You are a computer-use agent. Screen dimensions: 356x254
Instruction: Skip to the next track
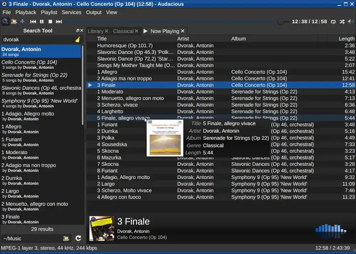pyautogui.click(x=59, y=21)
